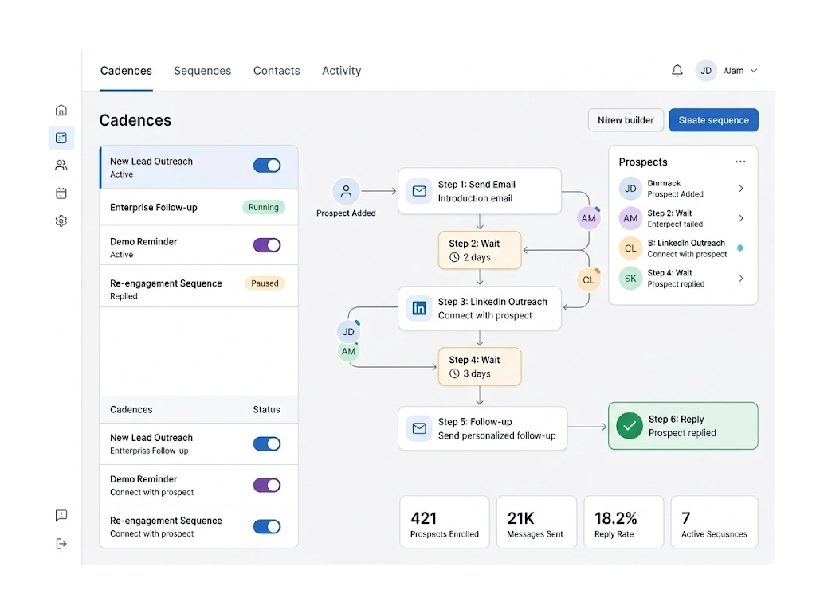Click the Cadences column header in status table

tap(131, 409)
